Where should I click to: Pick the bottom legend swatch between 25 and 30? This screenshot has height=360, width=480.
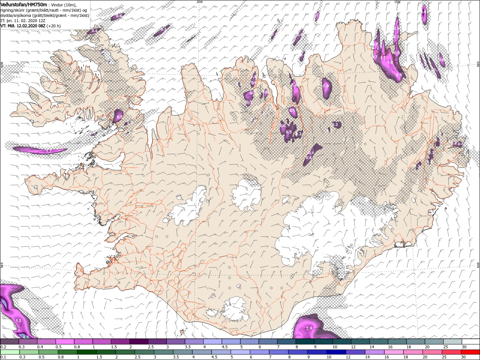(x=451, y=352)
